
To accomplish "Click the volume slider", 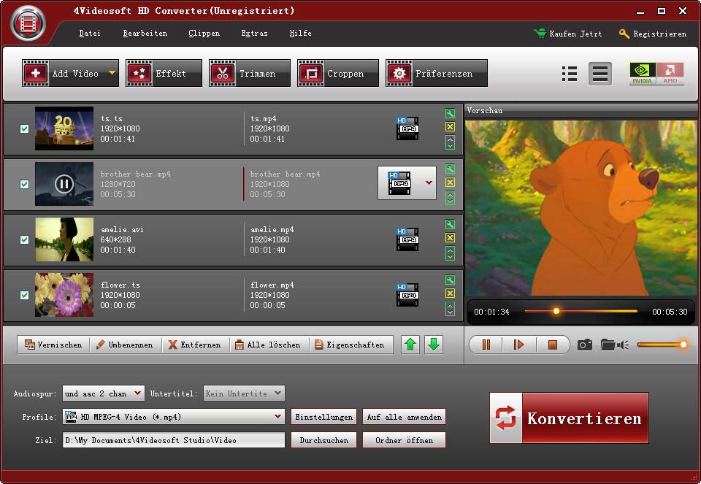I will coord(662,345).
